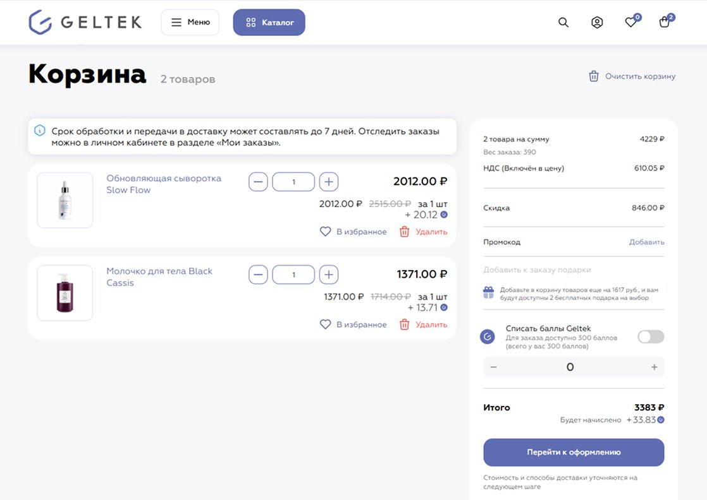Viewport: 707px width, 500px height.
Task: Increase Slow Flow serum quantity
Action: [329, 182]
